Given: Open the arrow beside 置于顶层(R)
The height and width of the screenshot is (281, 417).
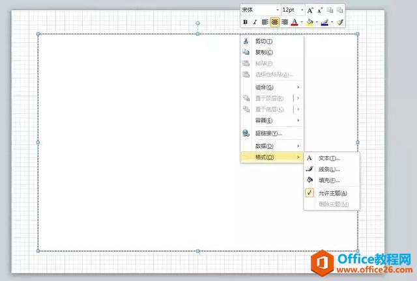Looking at the screenshot, I should 298,98.
